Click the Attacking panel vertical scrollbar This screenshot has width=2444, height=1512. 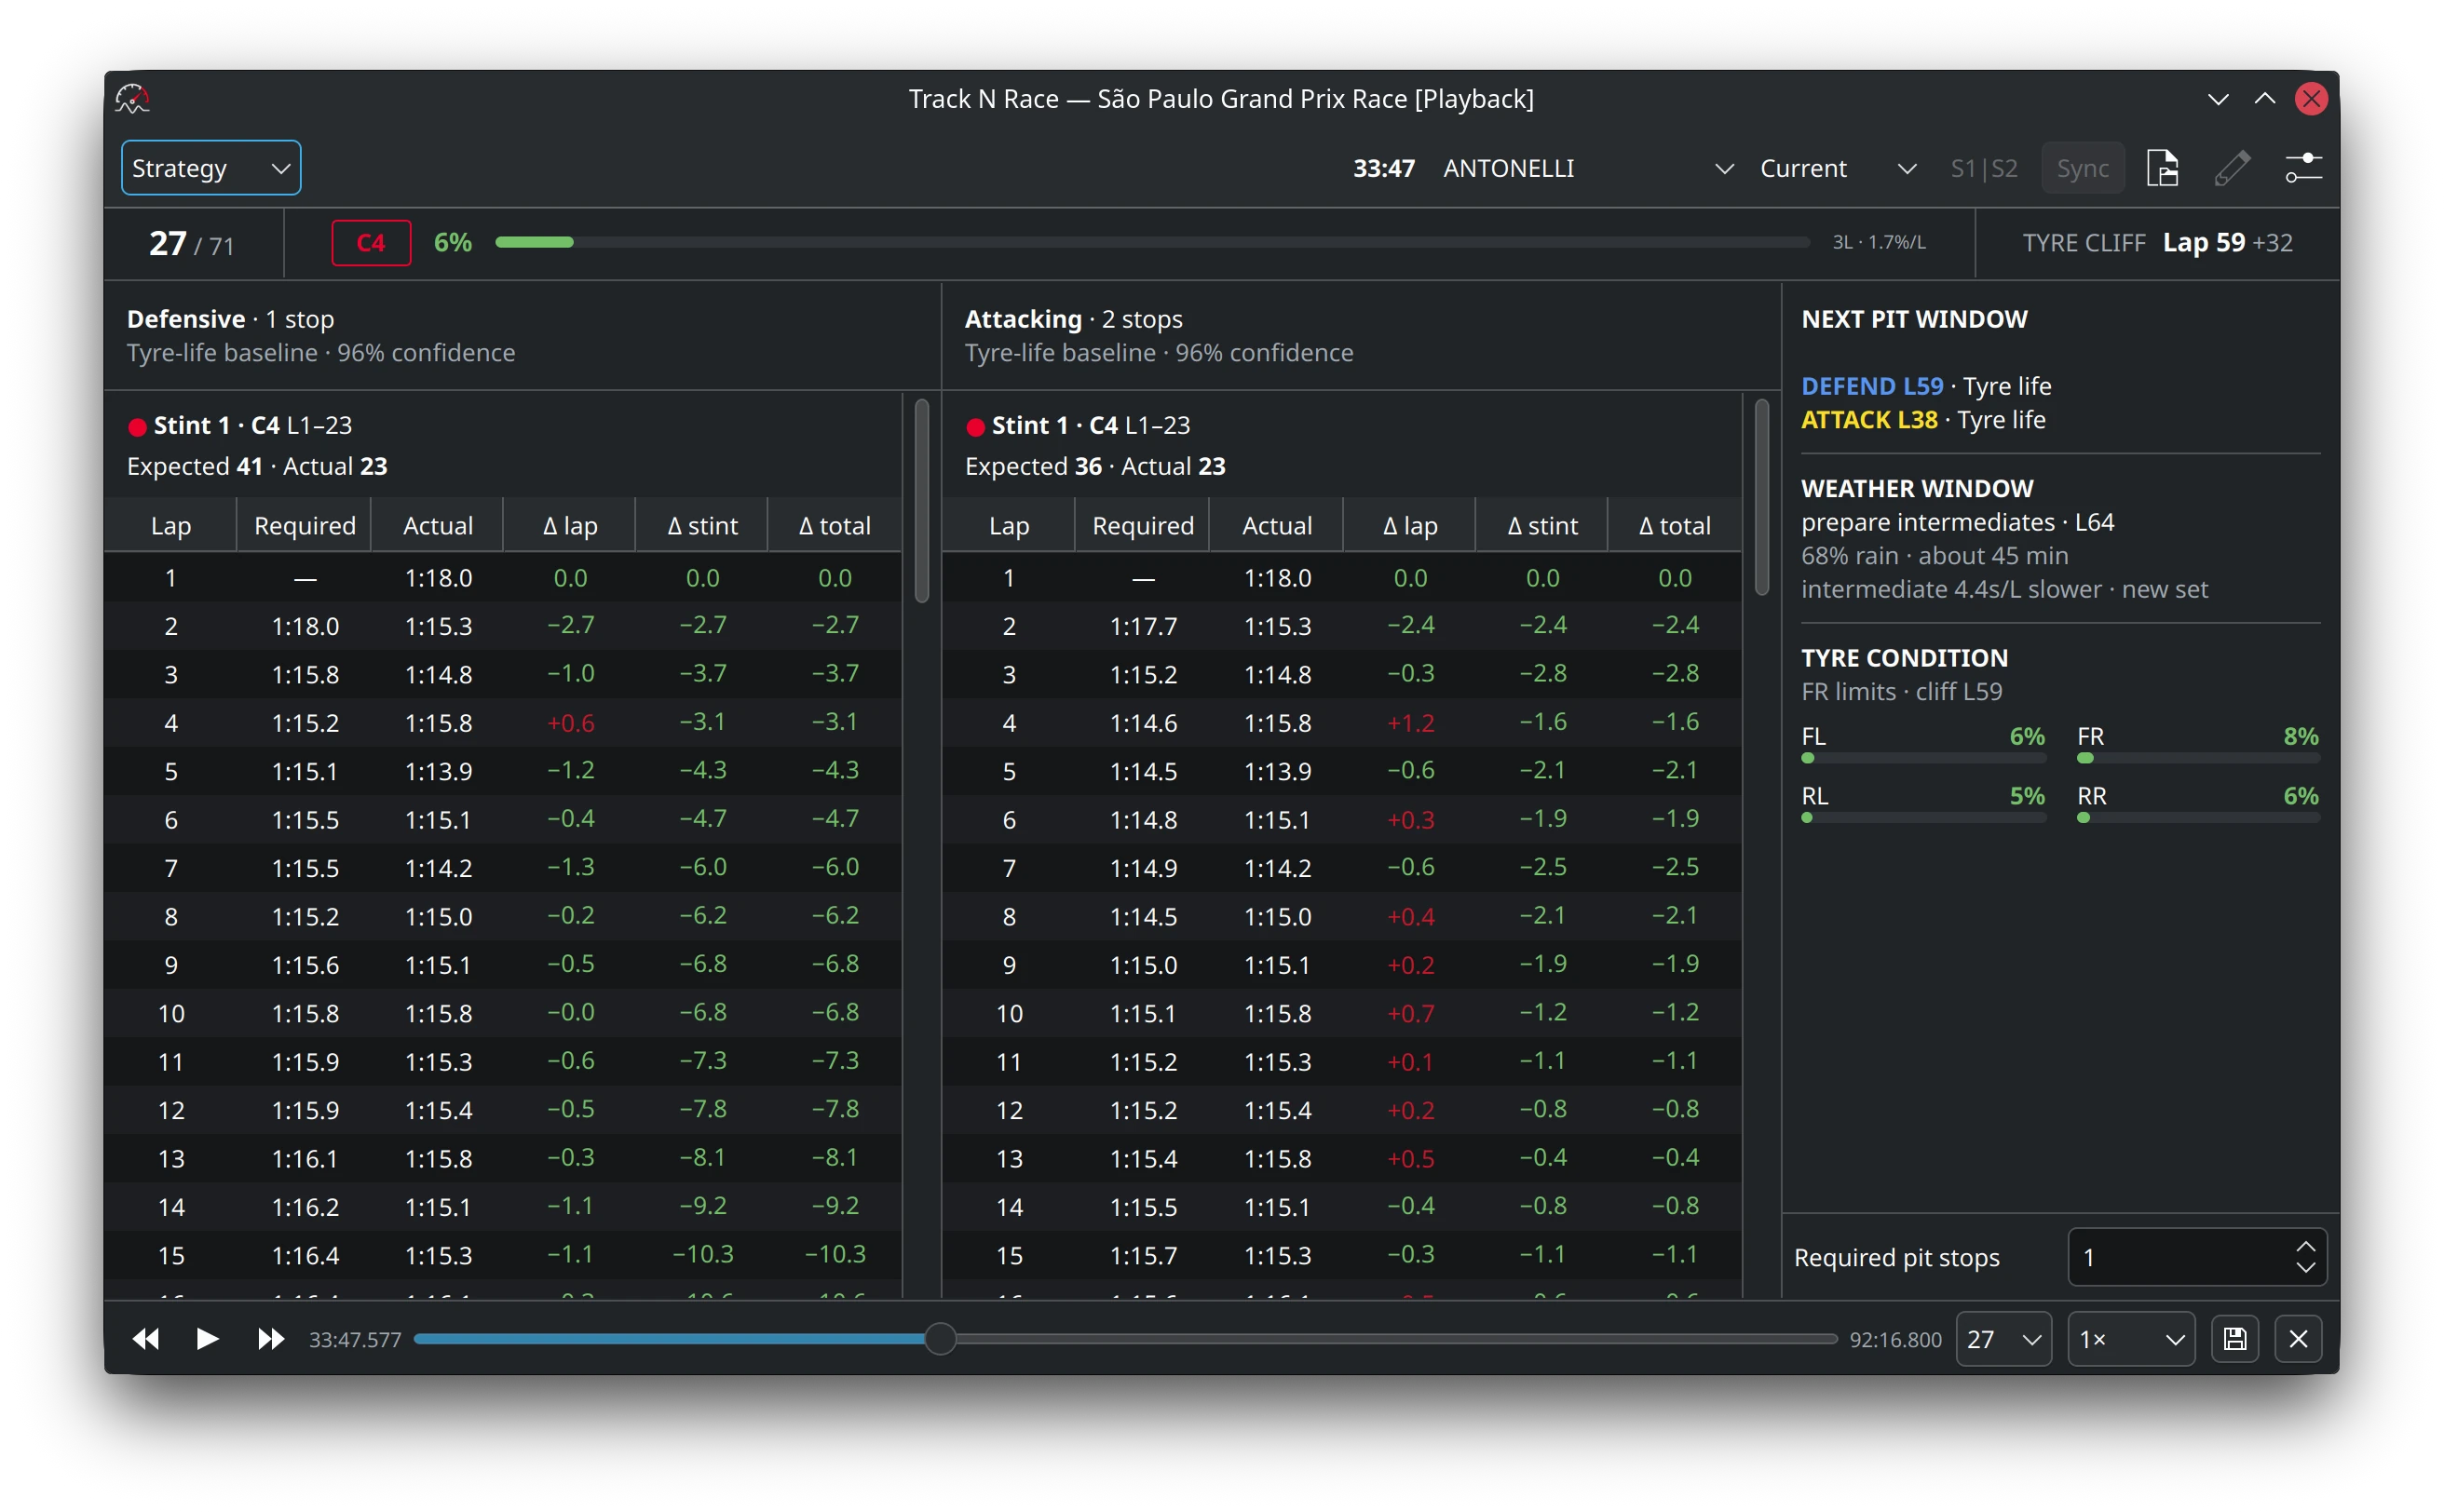[1760, 497]
